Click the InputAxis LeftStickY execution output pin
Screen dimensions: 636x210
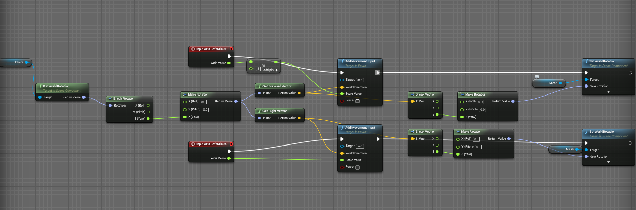pyautogui.click(x=229, y=56)
